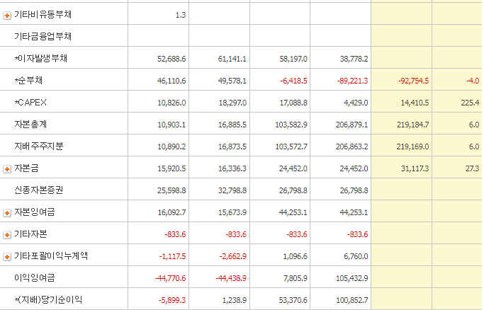Expand the 기타자본 row

tap(7, 235)
